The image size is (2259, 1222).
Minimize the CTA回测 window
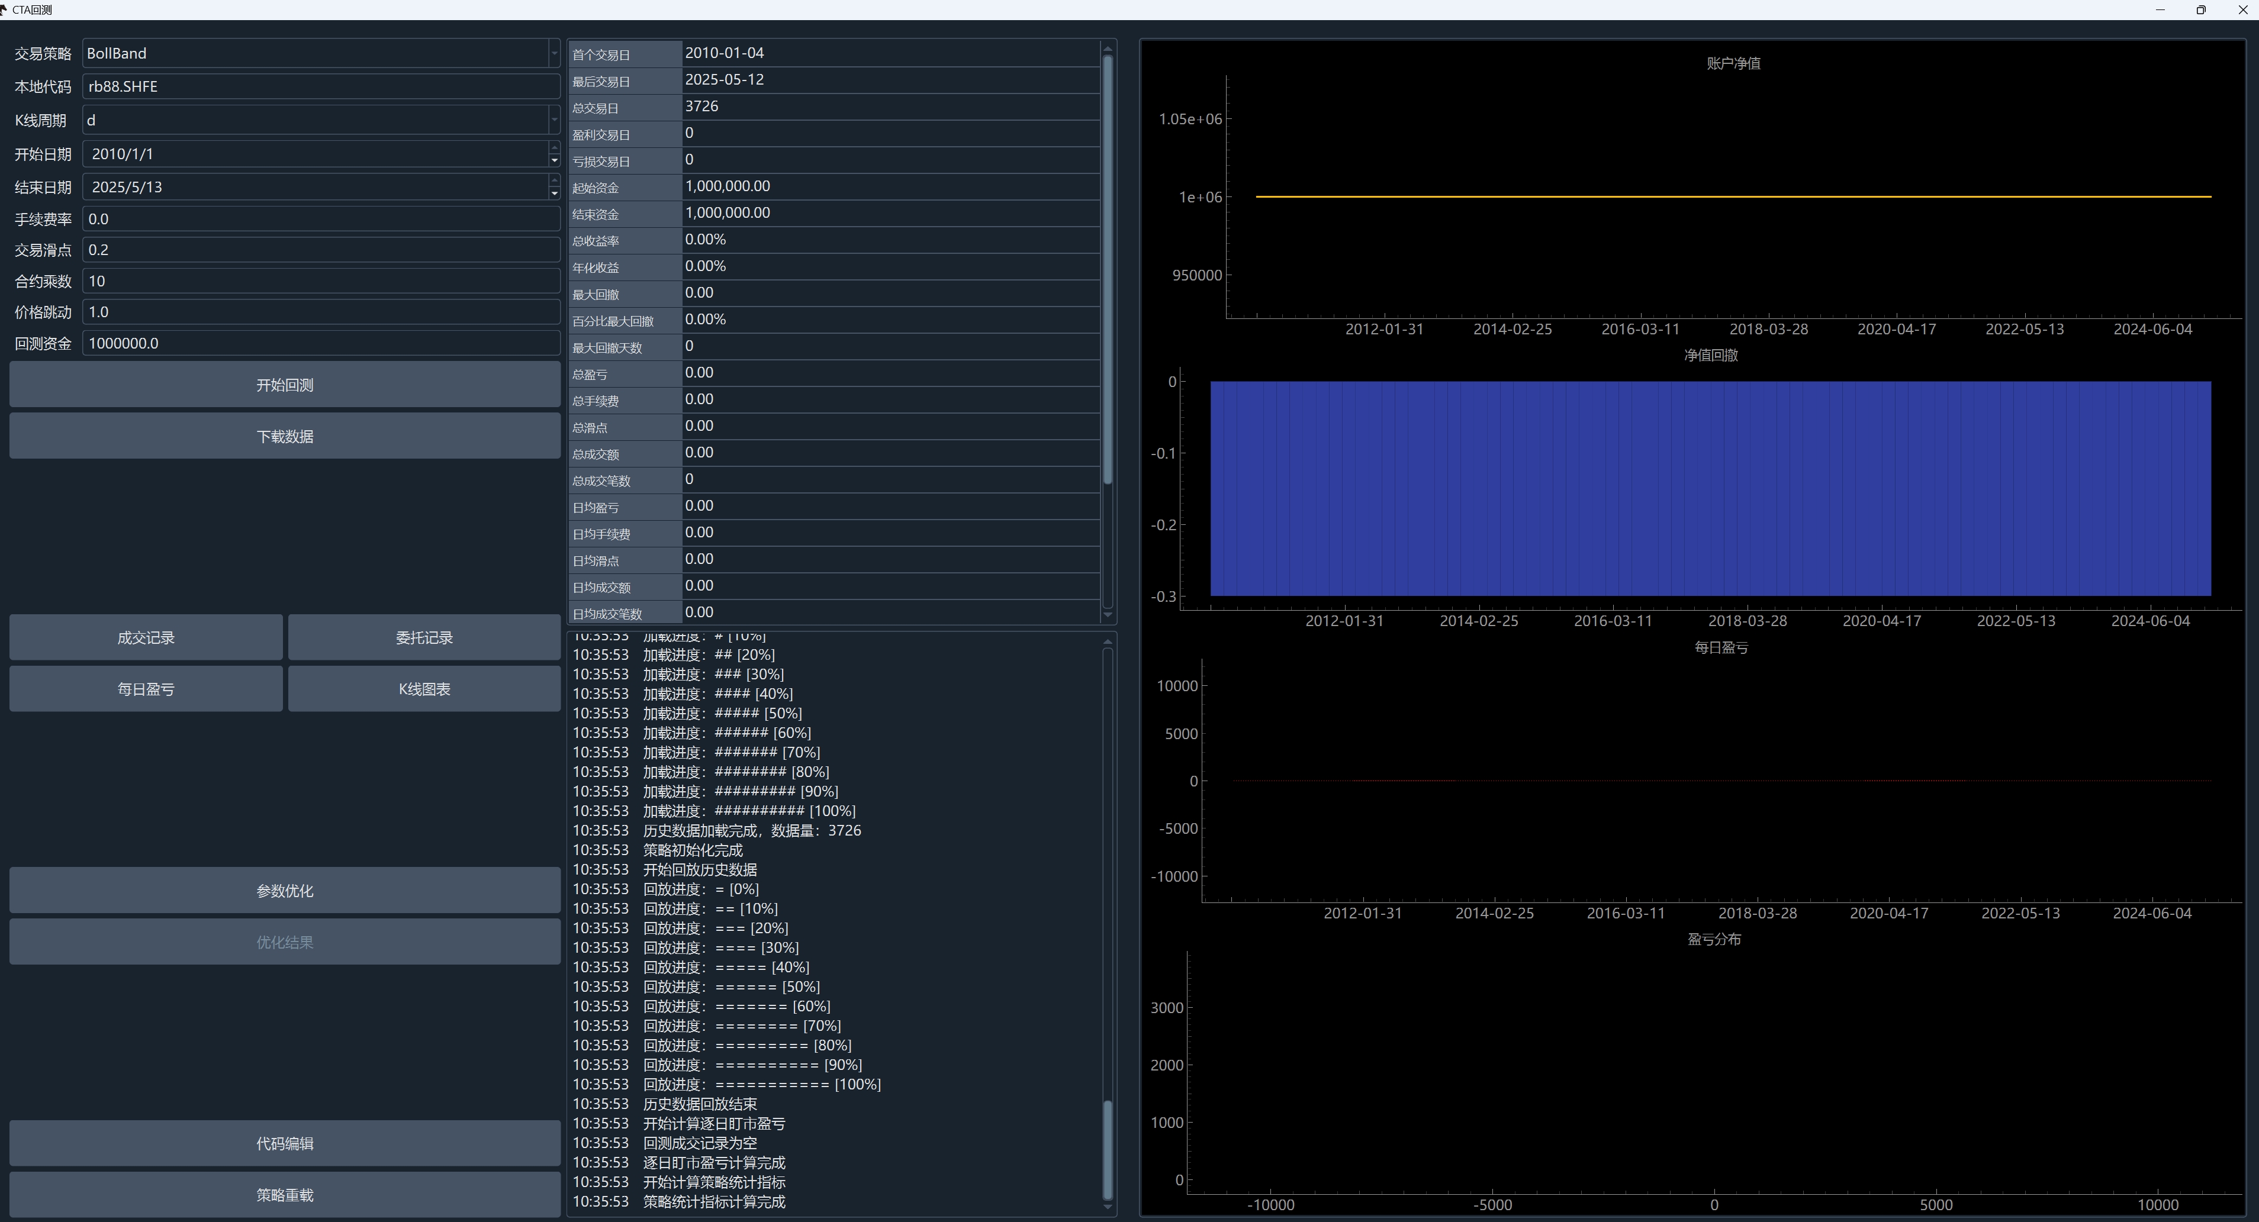click(x=2160, y=9)
